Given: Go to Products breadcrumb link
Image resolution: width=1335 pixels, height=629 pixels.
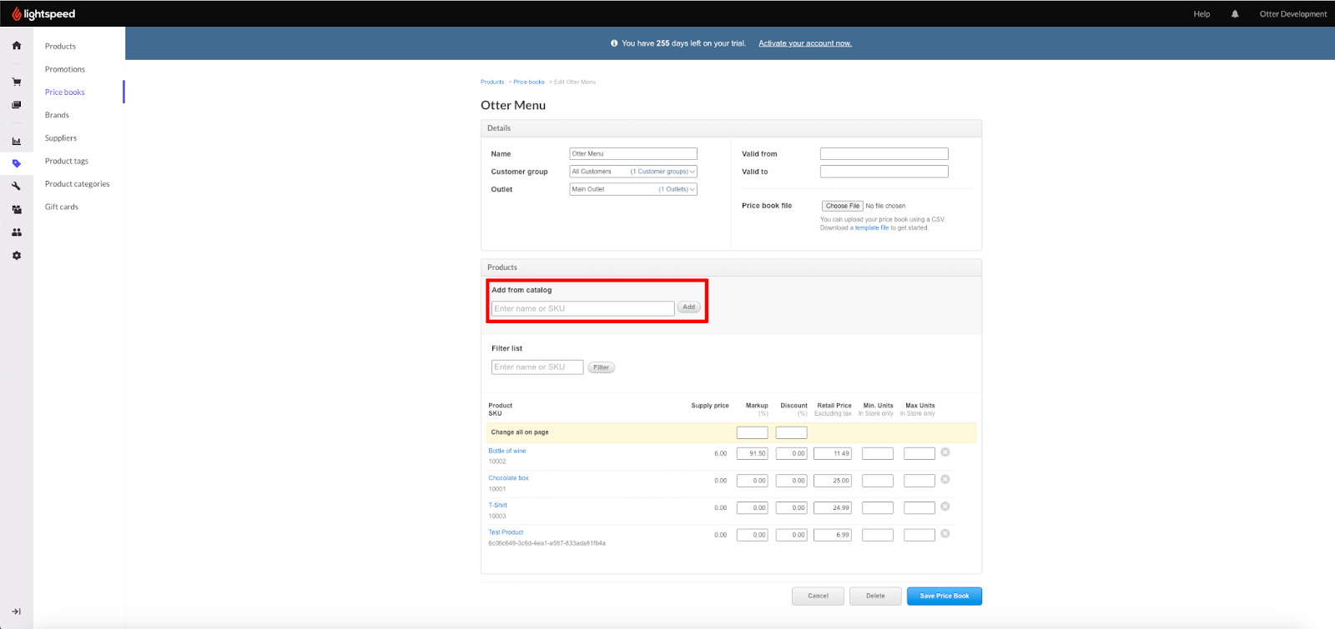Looking at the screenshot, I should point(492,82).
